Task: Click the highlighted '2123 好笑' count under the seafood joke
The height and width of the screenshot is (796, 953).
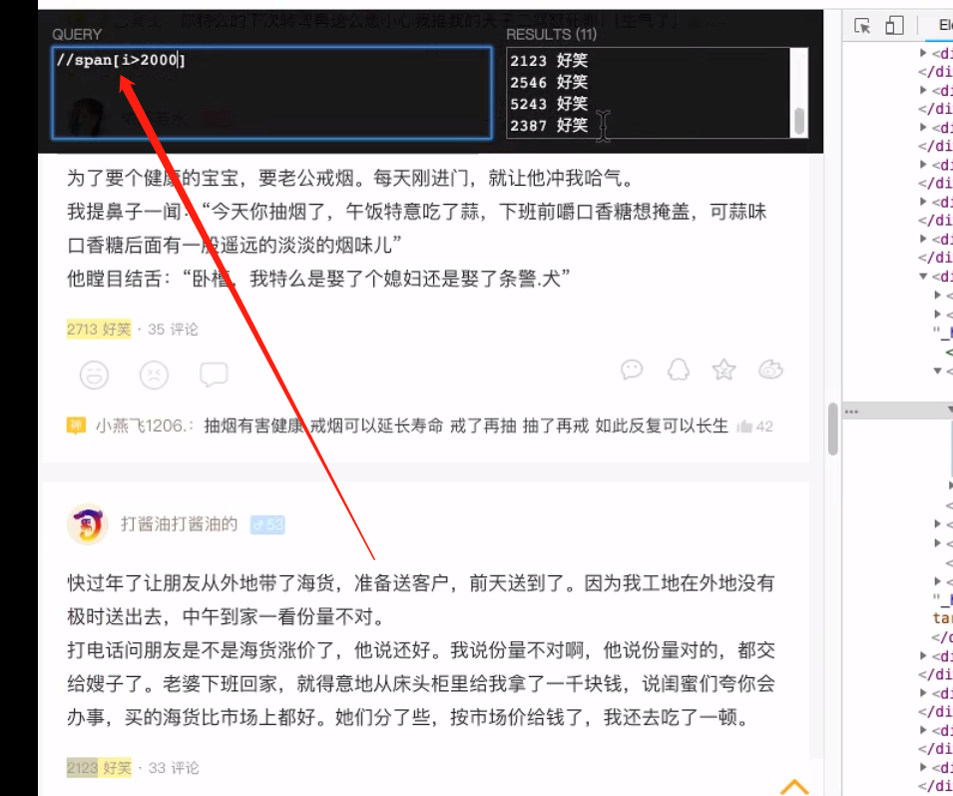Action: click(x=99, y=768)
